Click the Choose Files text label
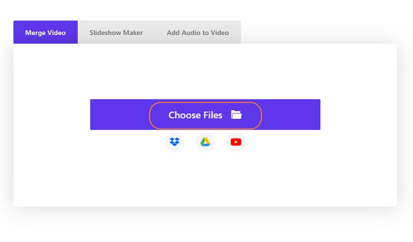413x242 pixels. pos(195,115)
